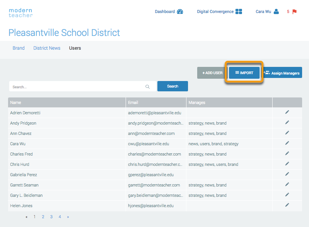Select the Users tab

pos(75,48)
